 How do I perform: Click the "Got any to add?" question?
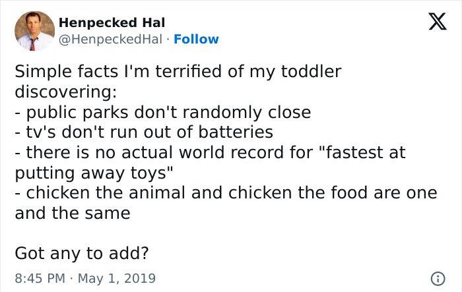[82, 252]
